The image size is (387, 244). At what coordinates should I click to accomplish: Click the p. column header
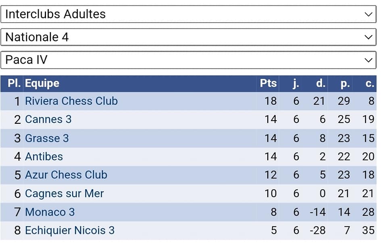pos(345,83)
